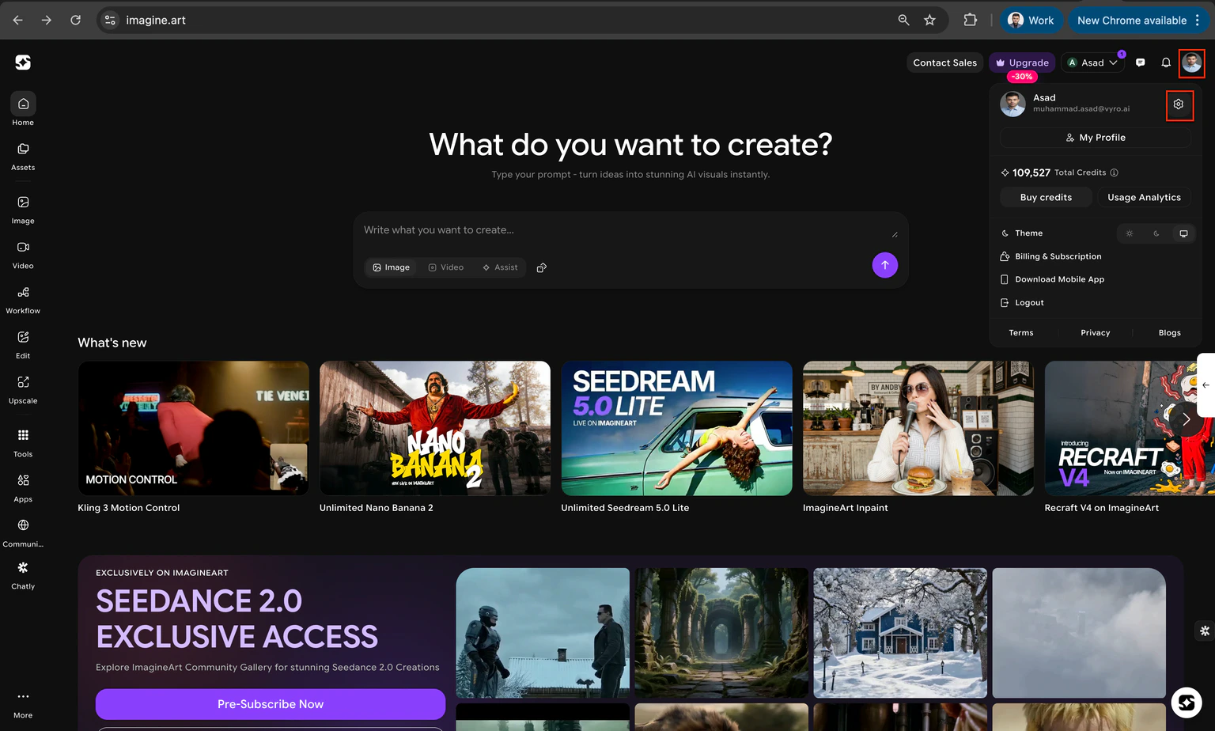Image resolution: width=1215 pixels, height=731 pixels.
Task: Open Upscale in the sidebar
Action: pyautogui.click(x=23, y=390)
